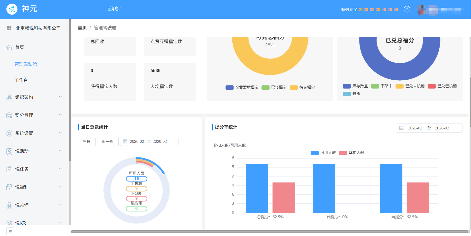The width and height of the screenshot is (471, 236).
Task: Click the 近一周 button in login statistics
Action: [108, 141]
